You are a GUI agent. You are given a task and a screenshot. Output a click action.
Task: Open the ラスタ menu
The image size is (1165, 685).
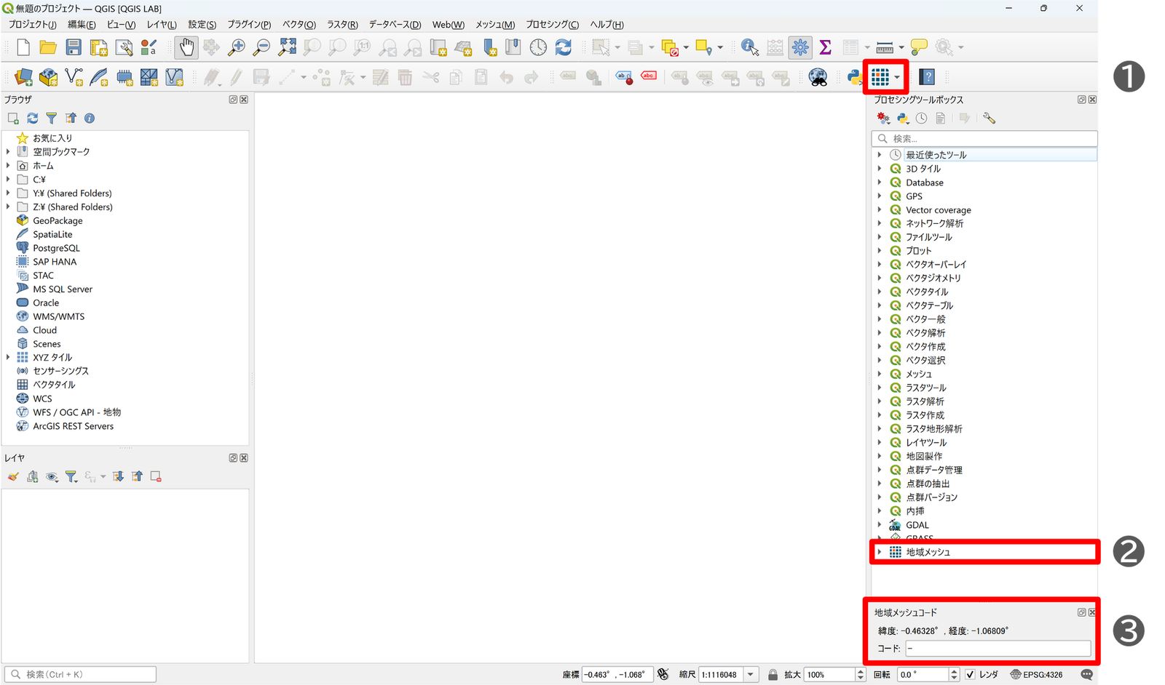[342, 24]
